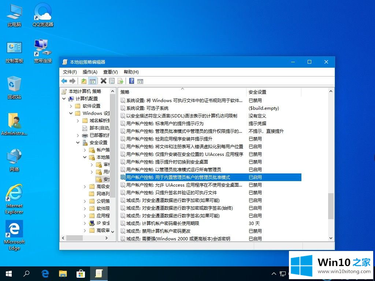Collapse the 计算机配置 tree node

coord(64,99)
